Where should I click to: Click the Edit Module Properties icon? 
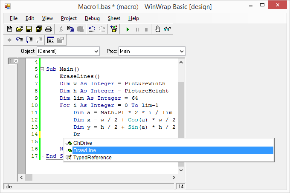61,40
